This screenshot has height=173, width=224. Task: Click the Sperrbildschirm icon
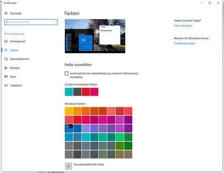tap(6, 59)
